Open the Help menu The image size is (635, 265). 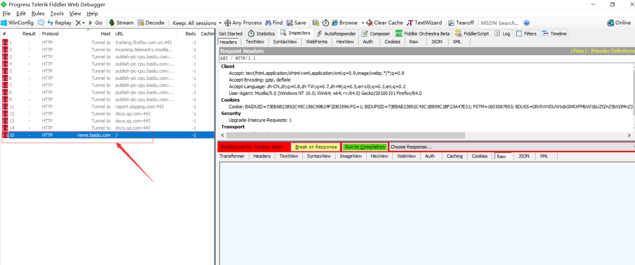92,13
